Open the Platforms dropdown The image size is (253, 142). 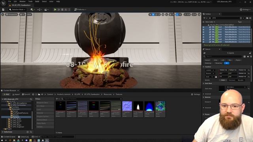point(80,9)
